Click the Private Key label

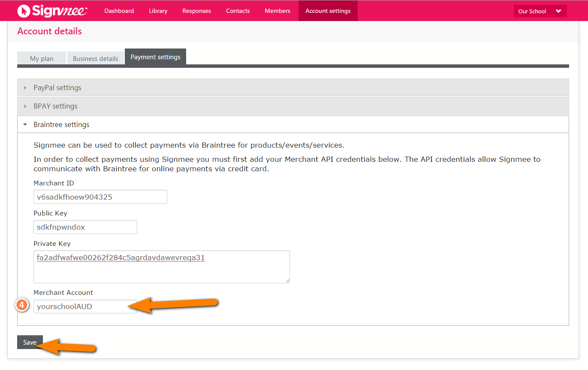[x=52, y=243]
